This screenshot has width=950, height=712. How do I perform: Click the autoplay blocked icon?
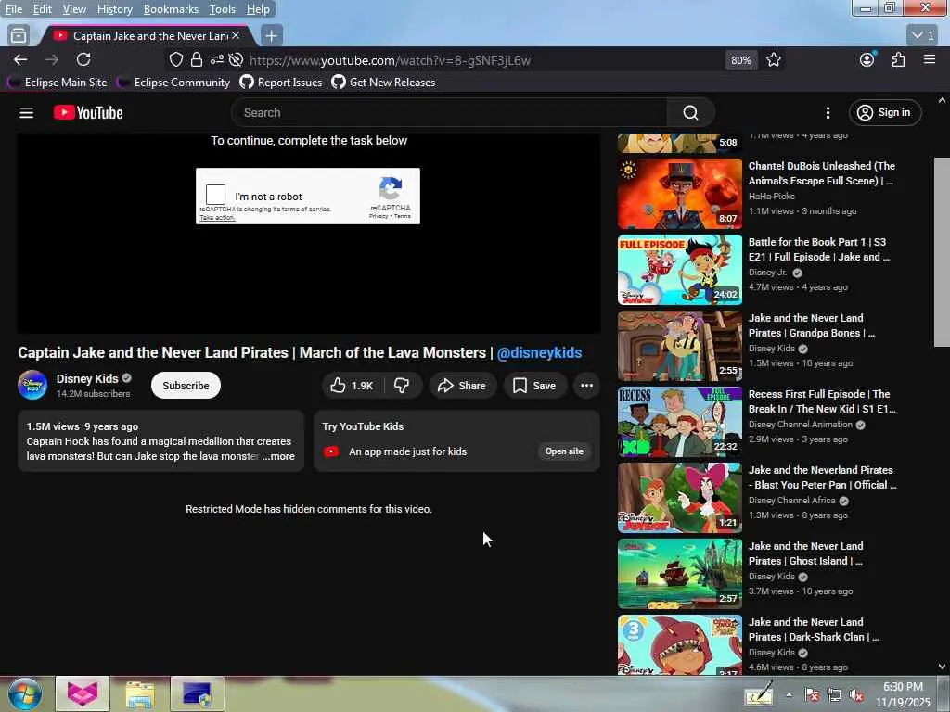237,59
